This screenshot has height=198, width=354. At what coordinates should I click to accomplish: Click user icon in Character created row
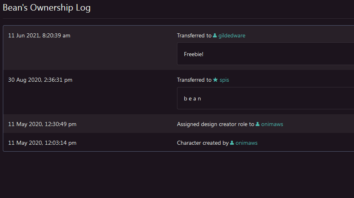pos(232,143)
